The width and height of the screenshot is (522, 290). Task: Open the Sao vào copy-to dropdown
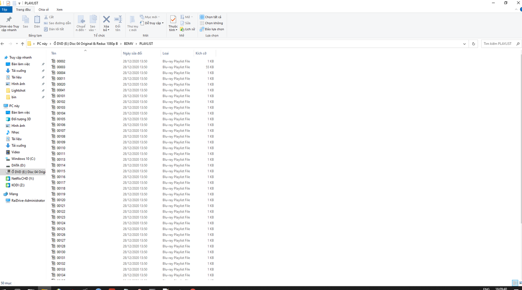93,28
